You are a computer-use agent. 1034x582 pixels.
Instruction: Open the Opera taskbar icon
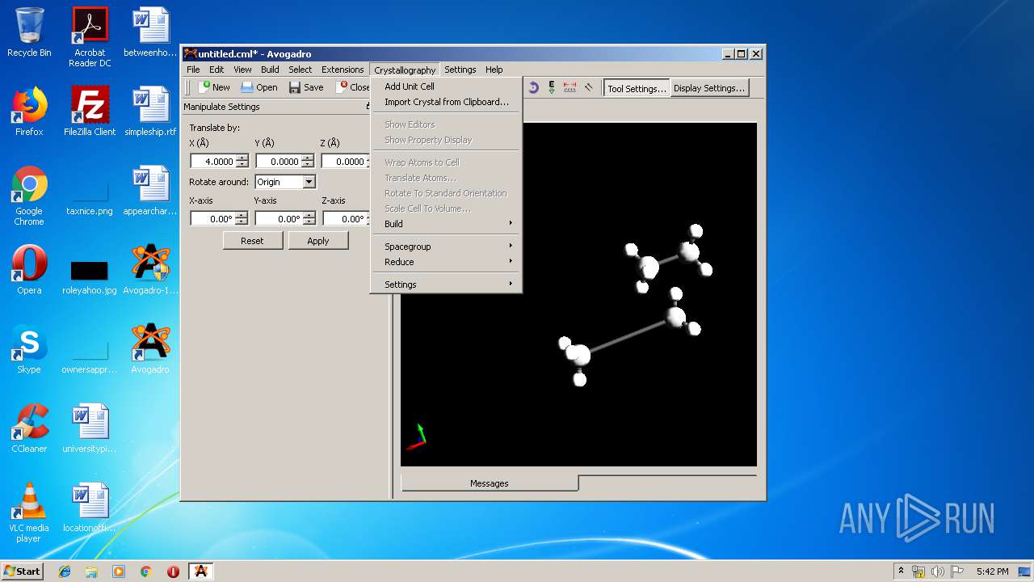(x=173, y=571)
